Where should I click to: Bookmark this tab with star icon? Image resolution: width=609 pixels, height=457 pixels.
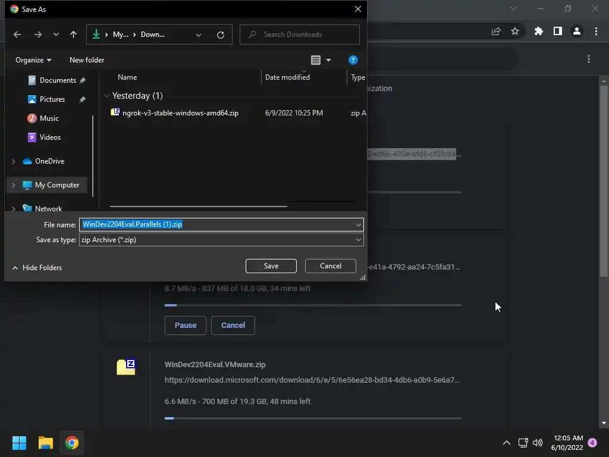[x=515, y=31]
